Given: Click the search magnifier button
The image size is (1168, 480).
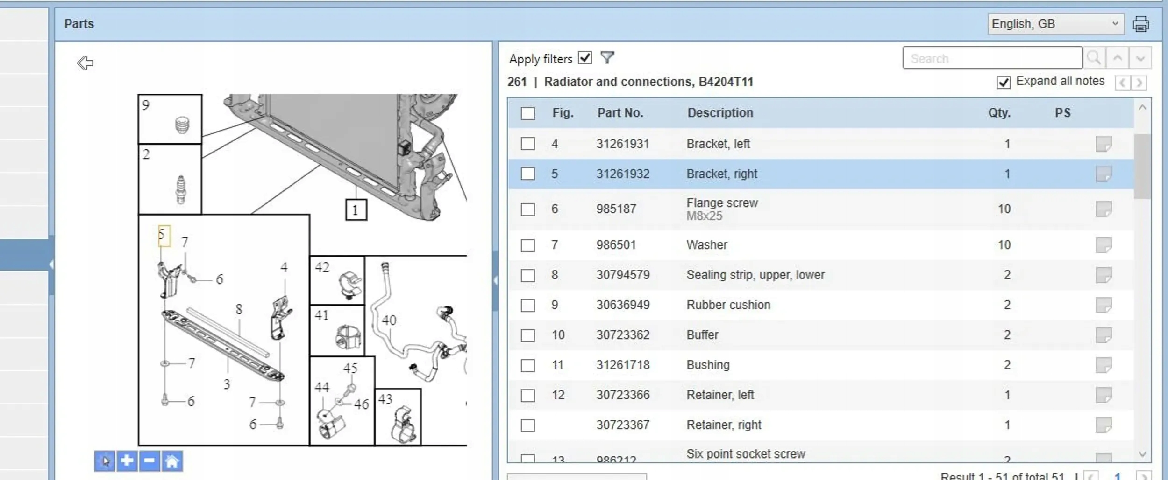Looking at the screenshot, I should (x=1094, y=58).
